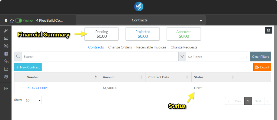Click the location pin icon

(x=6, y=21)
